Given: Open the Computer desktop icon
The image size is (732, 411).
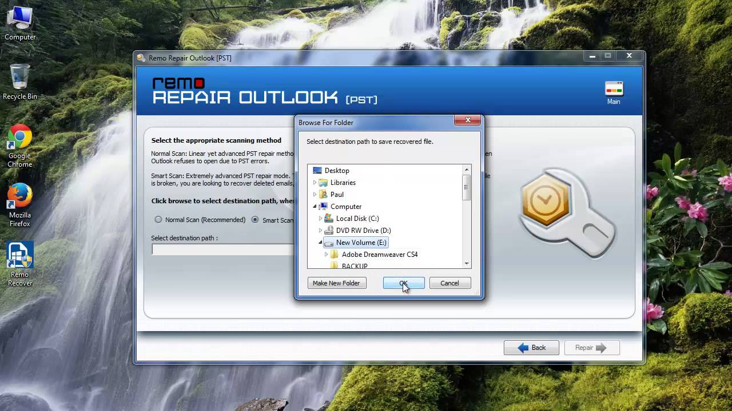Looking at the screenshot, I should click(x=20, y=23).
